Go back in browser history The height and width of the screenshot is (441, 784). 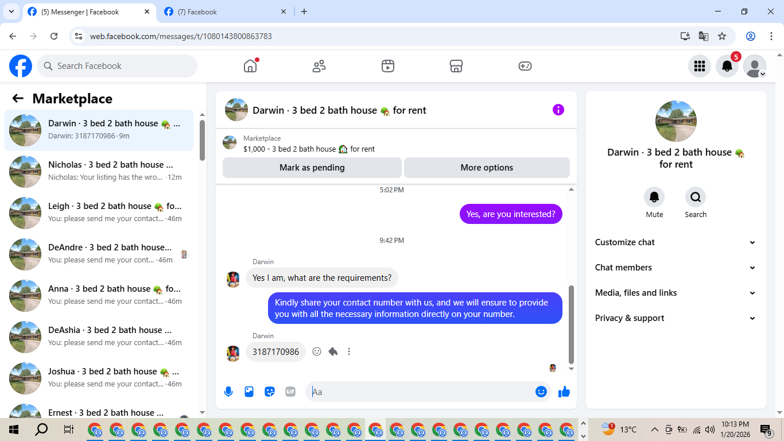13,36
